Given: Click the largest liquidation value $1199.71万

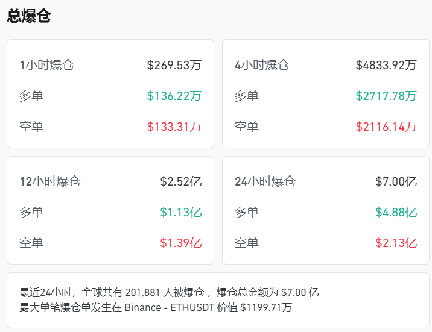Looking at the screenshot, I should pos(266,307).
